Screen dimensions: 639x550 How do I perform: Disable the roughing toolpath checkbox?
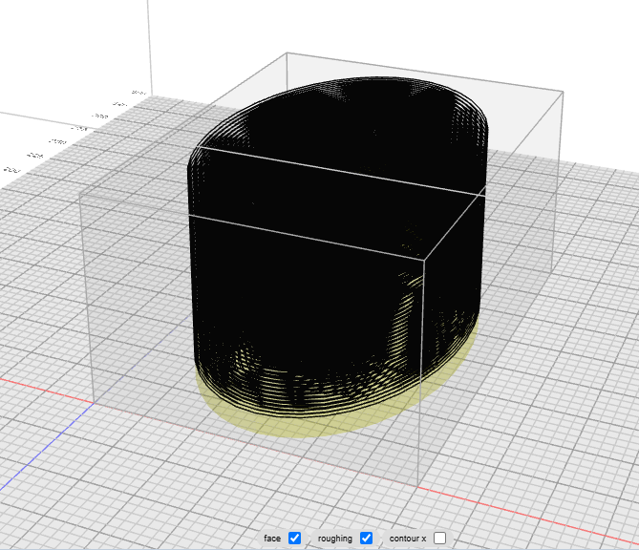coord(367,538)
